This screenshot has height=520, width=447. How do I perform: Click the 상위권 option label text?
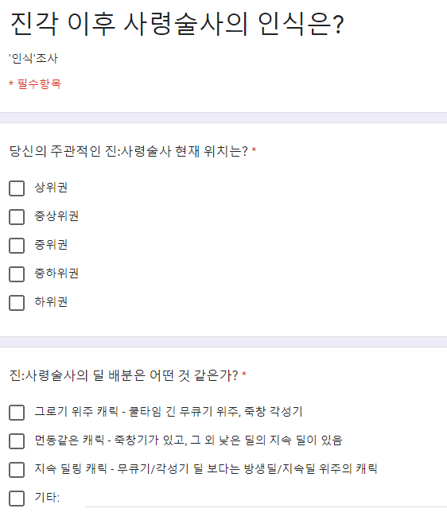pos(51,188)
